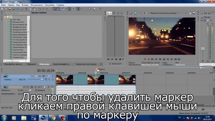Stop playback in the video preview
Image resolution: width=215 pixels, height=121 pixels.
pyautogui.click(x=164, y=59)
